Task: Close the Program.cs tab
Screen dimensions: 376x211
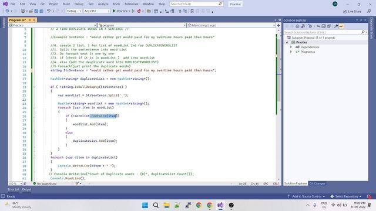Action: click(34, 20)
